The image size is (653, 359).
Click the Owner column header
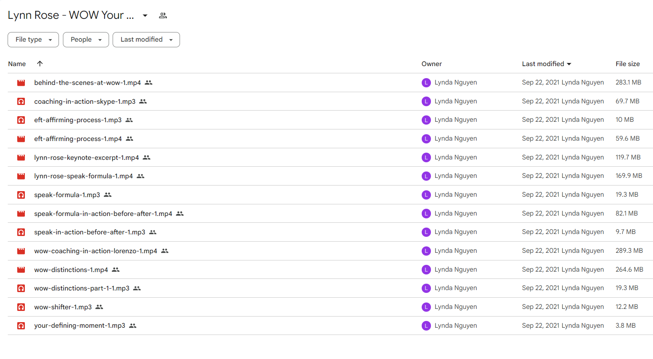tap(432, 64)
